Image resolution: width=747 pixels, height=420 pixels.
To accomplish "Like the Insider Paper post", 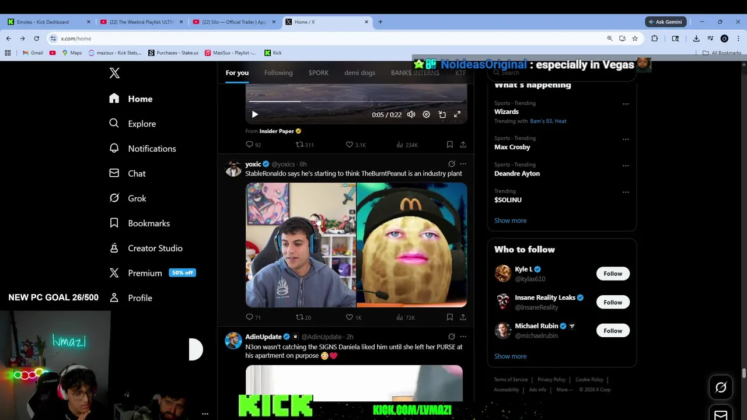I will click(356, 144).
